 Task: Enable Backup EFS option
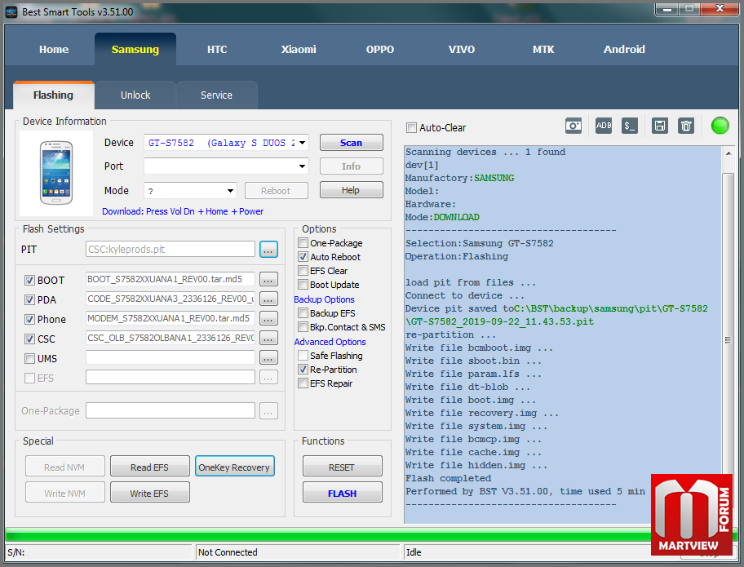pyautogui.click(x=303, y=313)
